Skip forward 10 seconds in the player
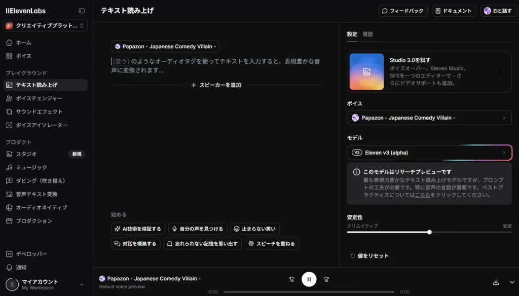519x296 pixels. click(x=326, y=279)
